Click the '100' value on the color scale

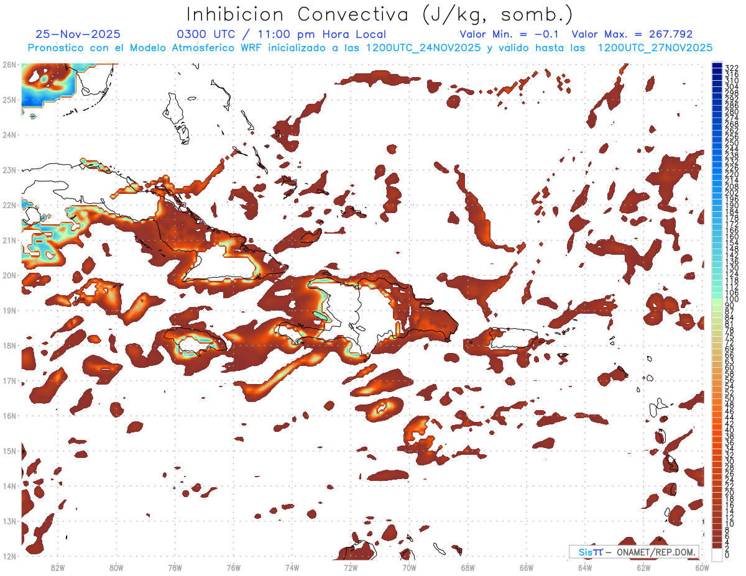point(732,299)
